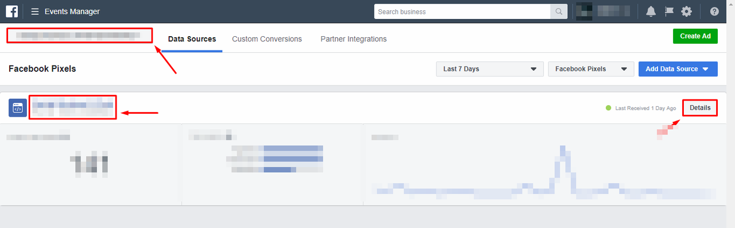Click the blurred pixel name link
735x228 pixels.
click(72, 107)
